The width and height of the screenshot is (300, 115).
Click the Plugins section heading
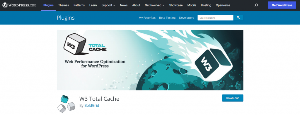[66, 18]
